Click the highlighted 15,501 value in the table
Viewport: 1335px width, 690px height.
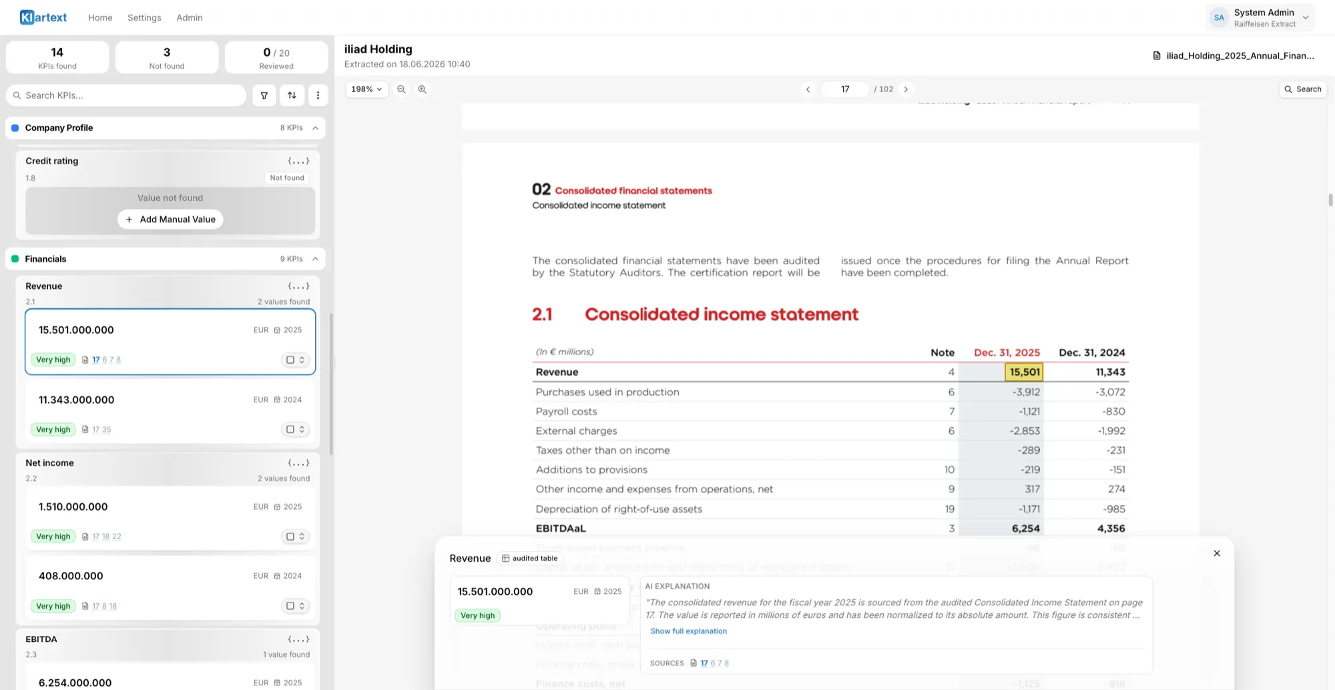pyautogui.click(x=1024, y=372)
